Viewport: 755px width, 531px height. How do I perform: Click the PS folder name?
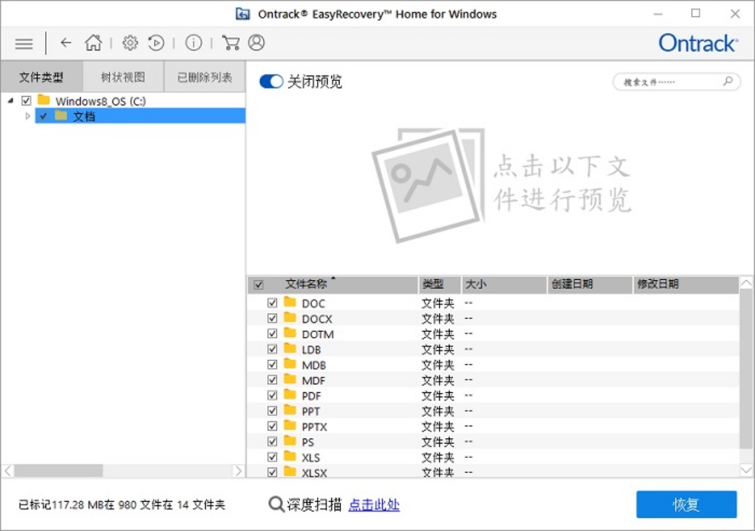[308, 442]
